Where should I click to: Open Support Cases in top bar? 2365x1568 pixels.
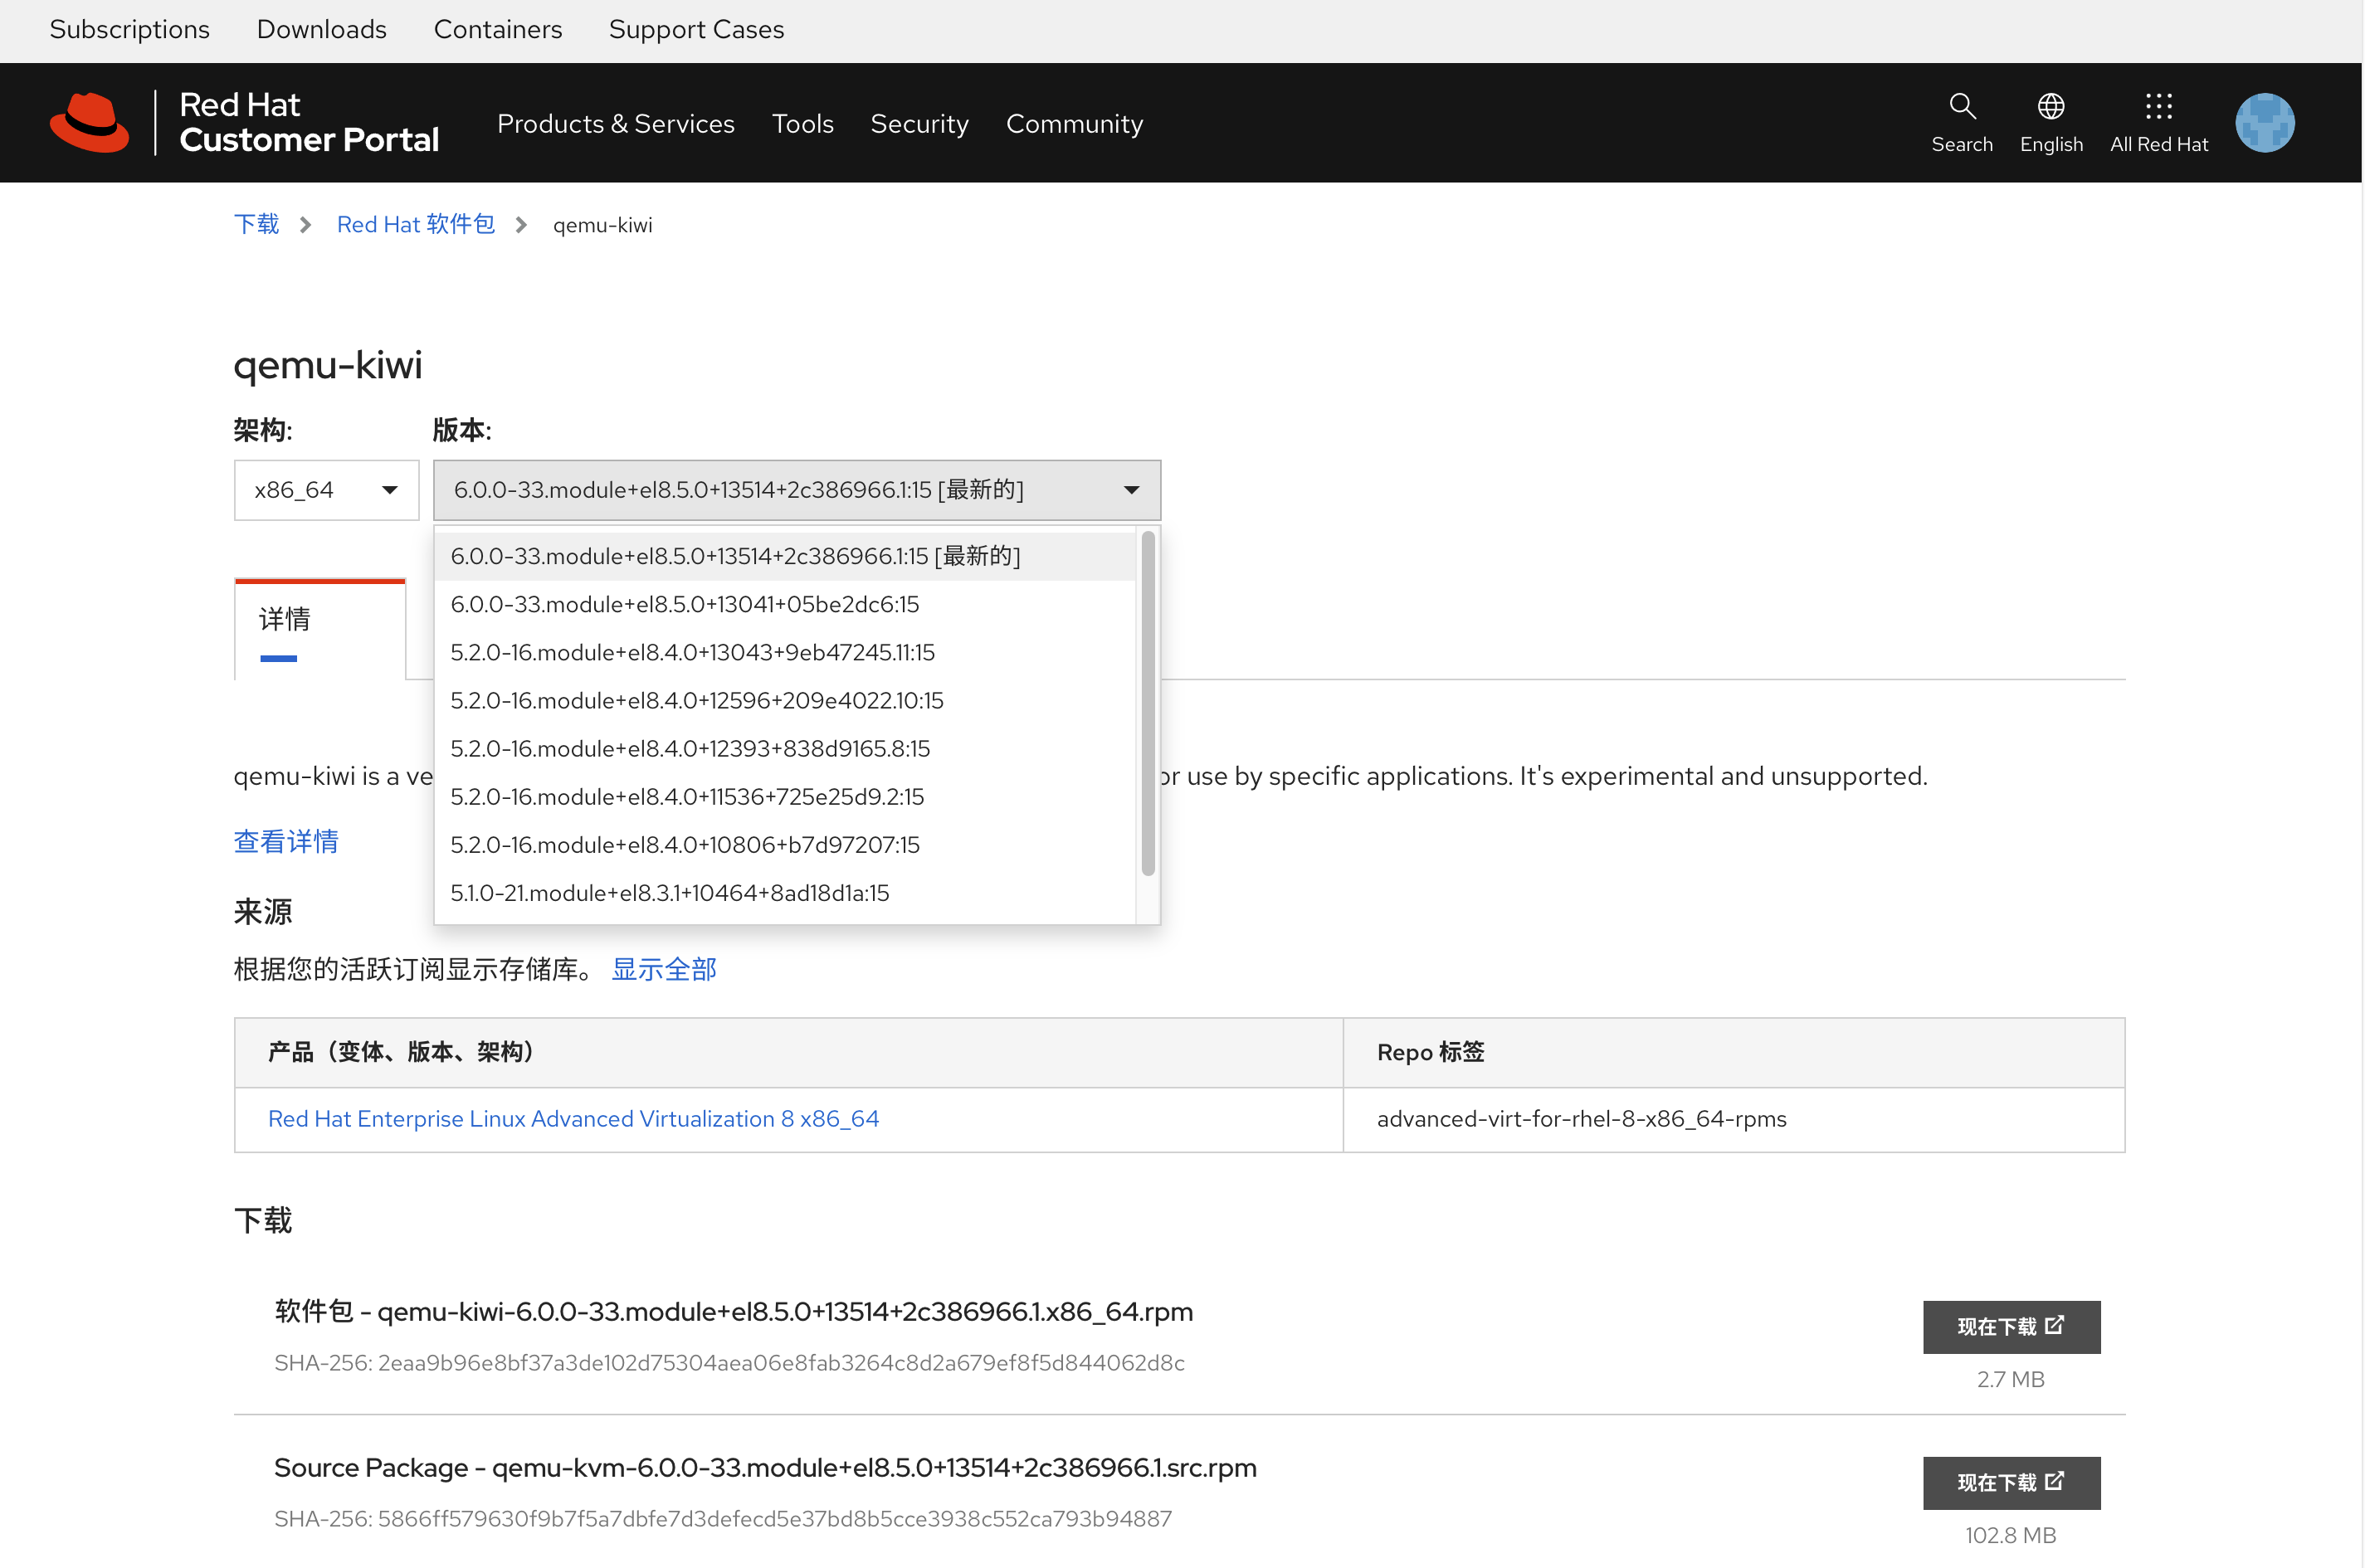point(696,30)
